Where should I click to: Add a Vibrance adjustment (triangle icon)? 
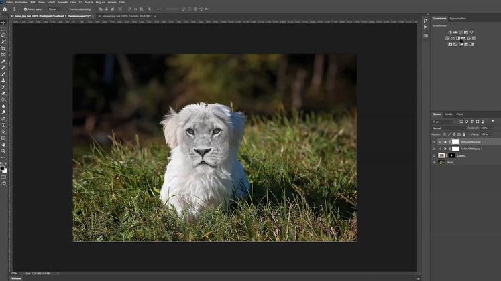(x=471, y=32)
